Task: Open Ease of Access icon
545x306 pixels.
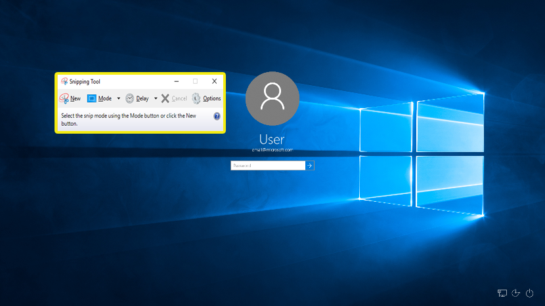Action: click(516, 293)
